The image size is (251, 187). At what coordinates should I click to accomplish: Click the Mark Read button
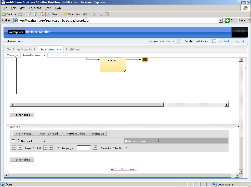click(x=24, y=133)
